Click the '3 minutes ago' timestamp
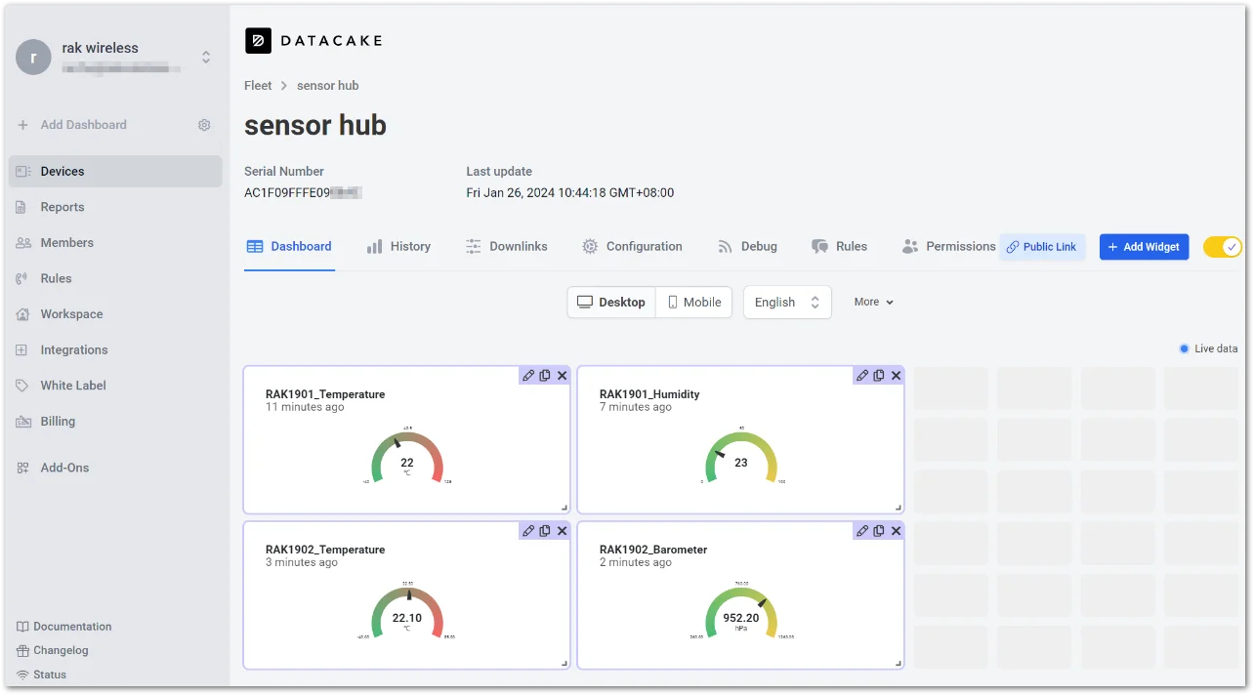The height and width of the screenshot is (695, 1254). 302,562
